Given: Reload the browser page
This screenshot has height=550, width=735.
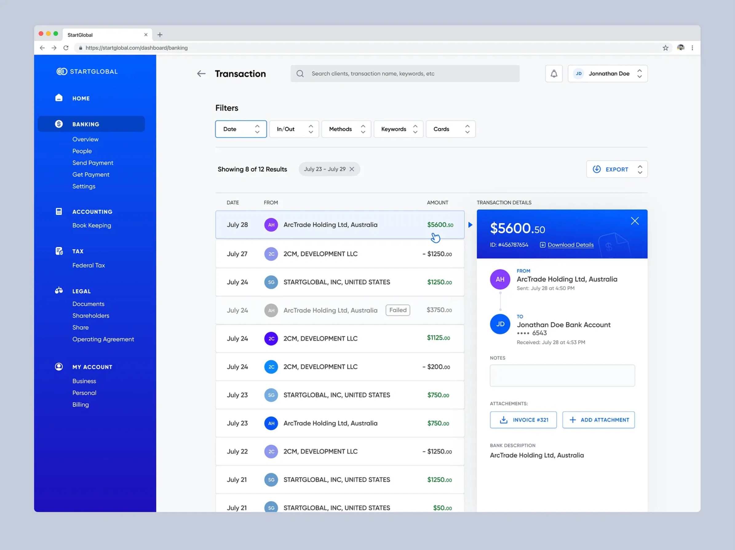Looking at the screenshot, I should [x=66, y=48].
